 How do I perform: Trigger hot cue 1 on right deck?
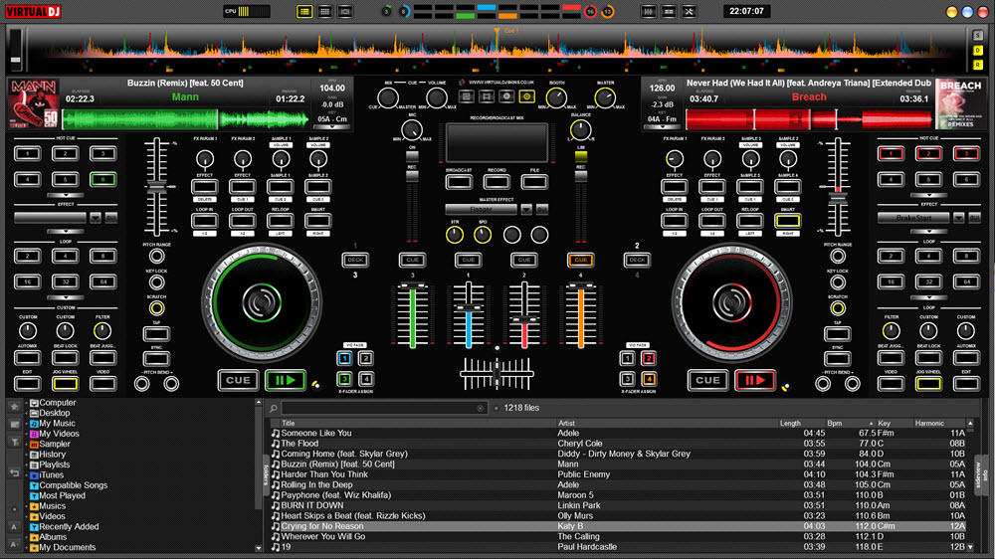pyautogui.click(x=891, y=153)
